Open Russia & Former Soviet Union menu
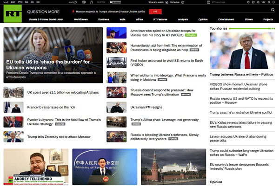The height and width of the screenshot is (186, 279). pos(46,19)
